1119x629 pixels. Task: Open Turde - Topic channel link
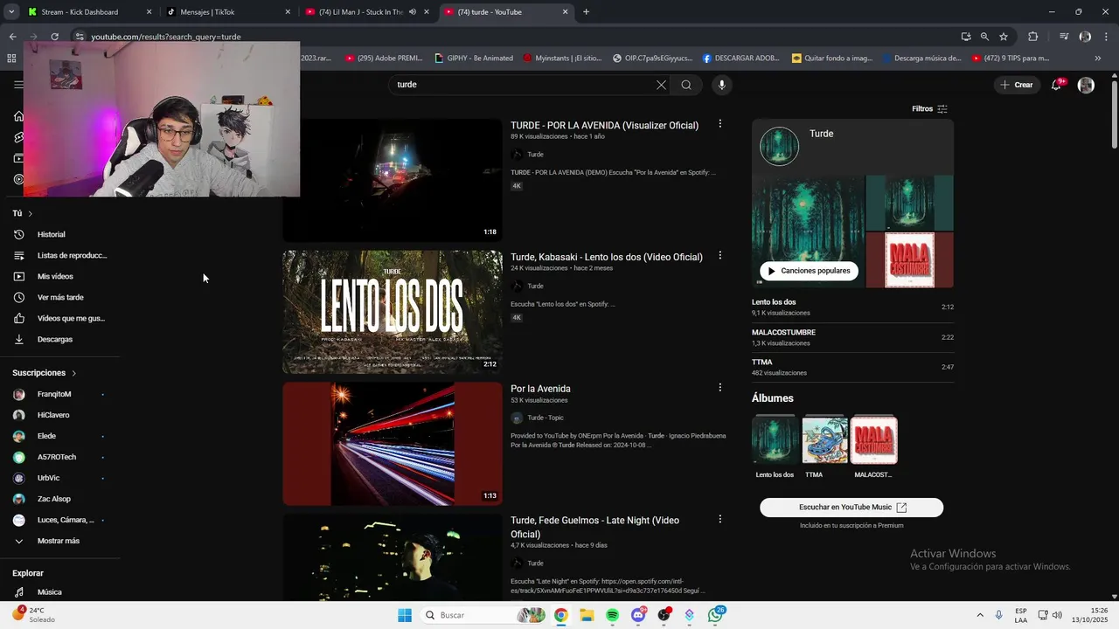(x=545, y=418)
